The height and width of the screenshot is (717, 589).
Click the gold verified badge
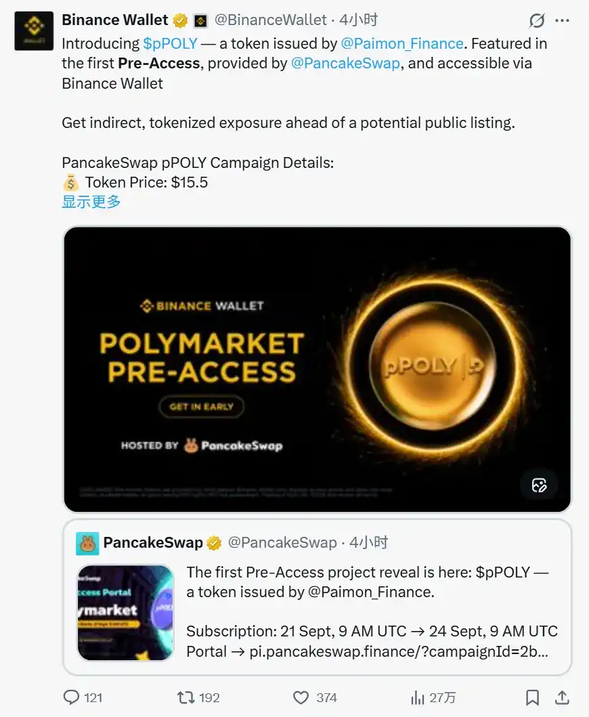180,20
